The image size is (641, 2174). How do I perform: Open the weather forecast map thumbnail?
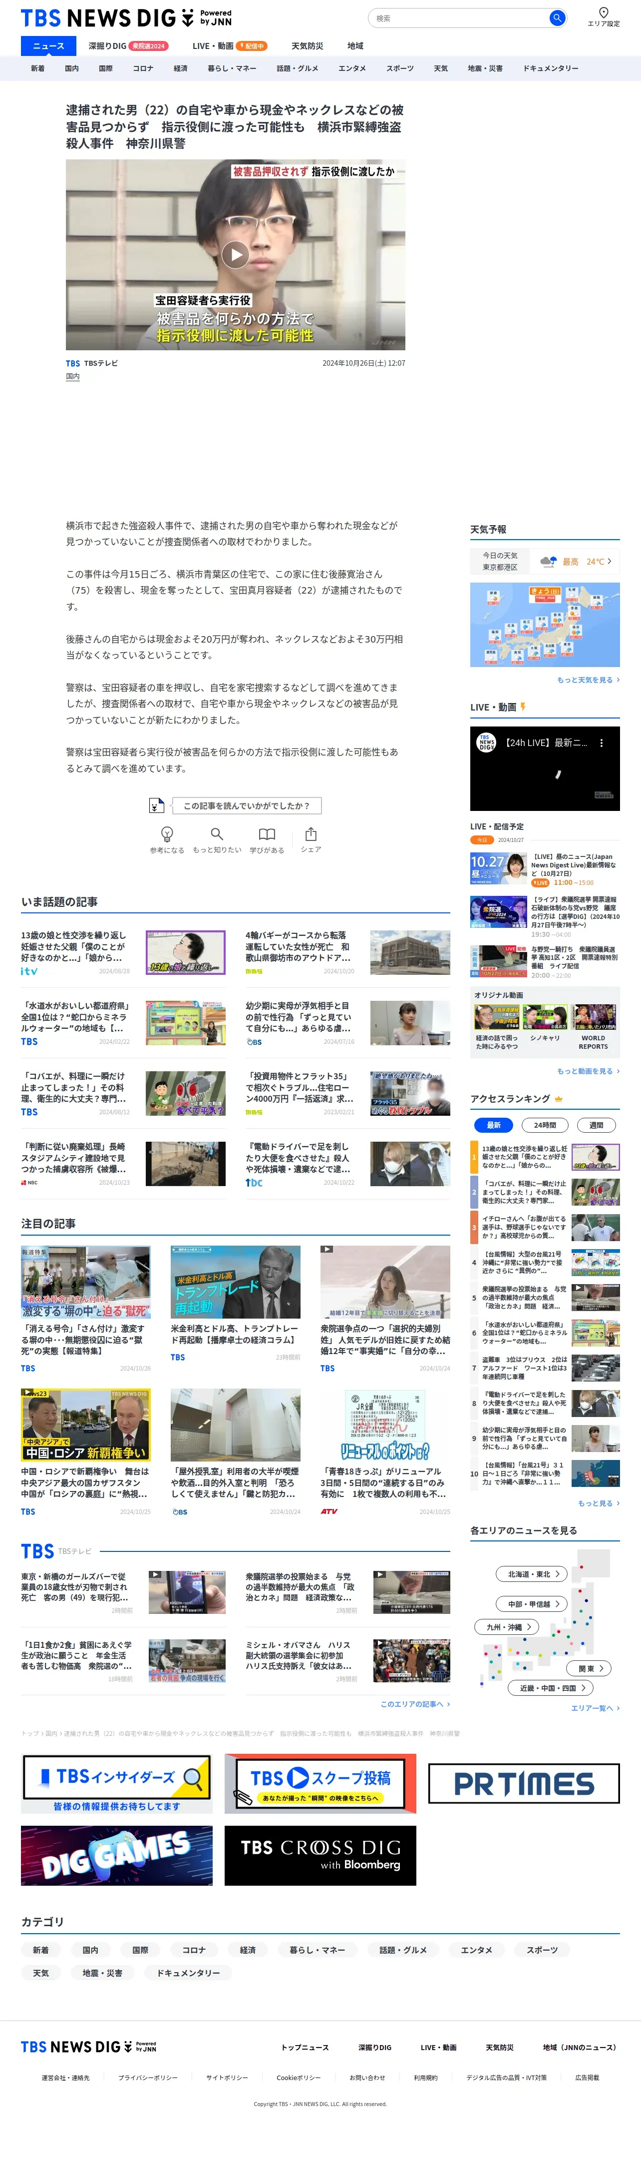click(545, 625)
